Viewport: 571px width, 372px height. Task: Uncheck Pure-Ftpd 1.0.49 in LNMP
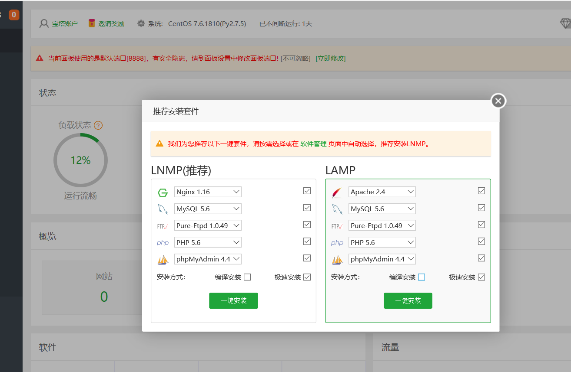pos(307,225)
